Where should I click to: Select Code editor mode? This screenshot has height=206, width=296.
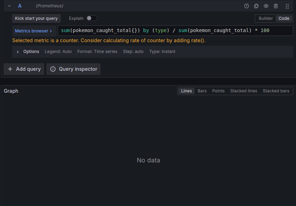[x=284, y=18]
